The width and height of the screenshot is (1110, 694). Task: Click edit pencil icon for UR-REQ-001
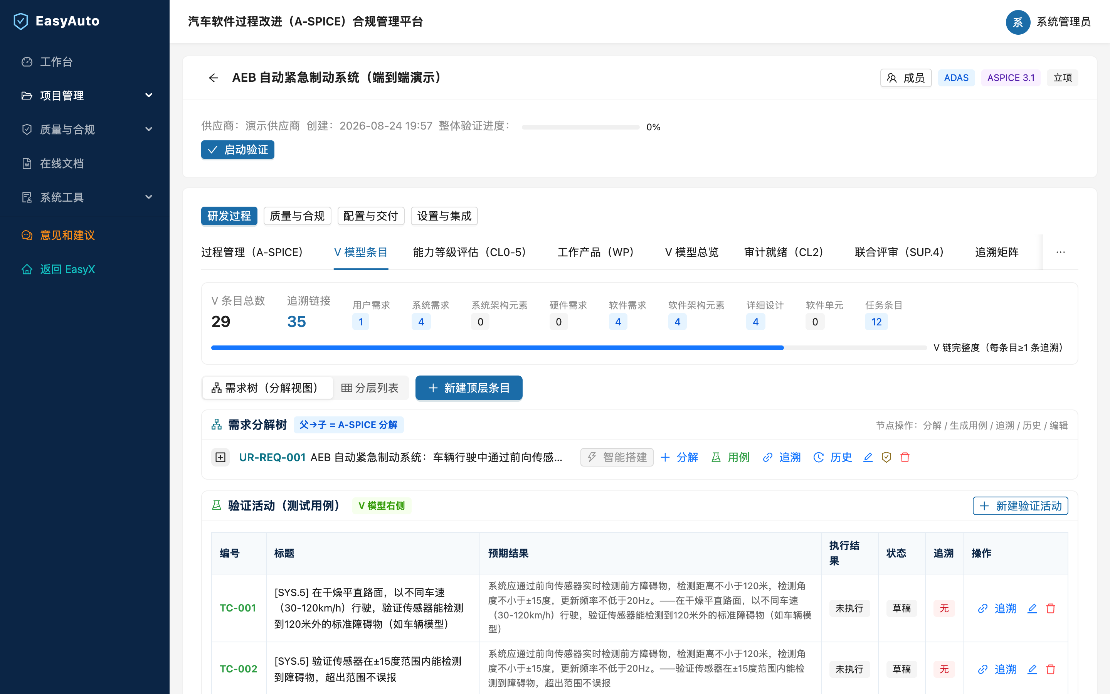pos(868,458)
